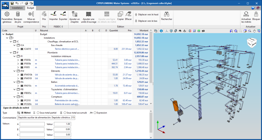Select Sous-total partiel radio option

point(39,112)
